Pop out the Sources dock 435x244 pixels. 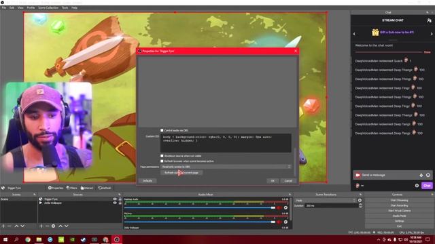(x=120, y=195)
